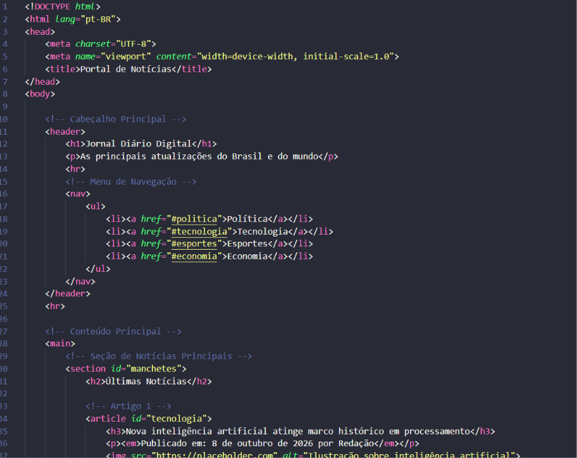Screen dimensions: 577x458
Task: Click the article id value "tecnologia" on line 34
Action: point(177,419)
